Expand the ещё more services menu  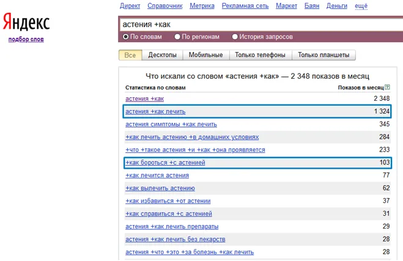[x=361, y=6]
